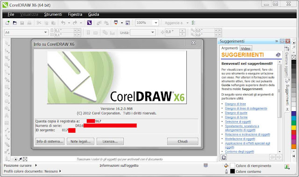Open the zoom level 100% dropdown
299x177 pixels.
[156, 23]
